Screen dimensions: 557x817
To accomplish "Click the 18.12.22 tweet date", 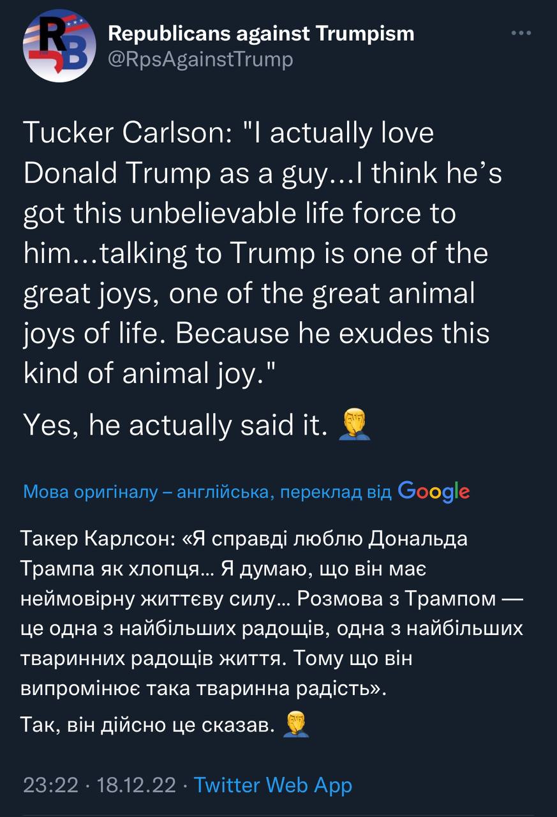I will coord(135,784).
